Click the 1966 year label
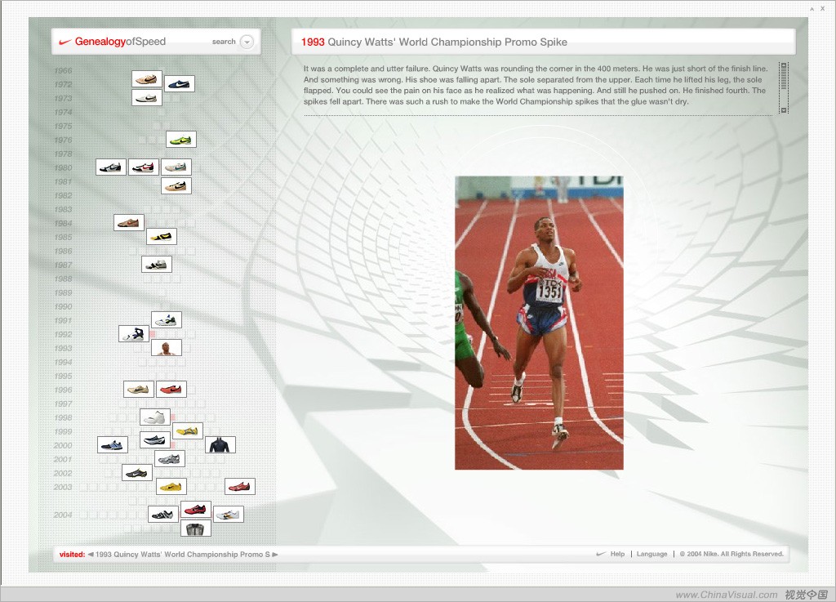The height and width of the screenshot is (602, 836). [63, 70]
